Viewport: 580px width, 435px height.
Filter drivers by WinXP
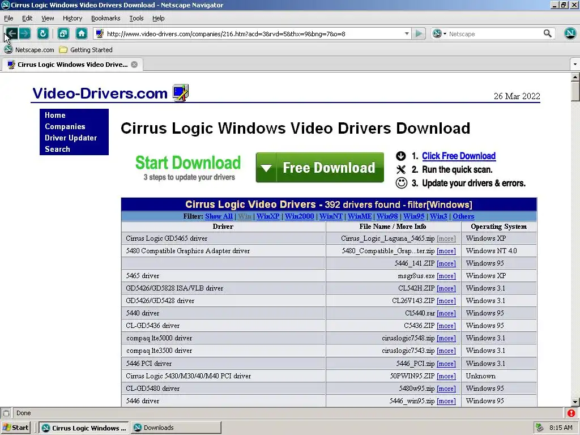click(268, 216)
